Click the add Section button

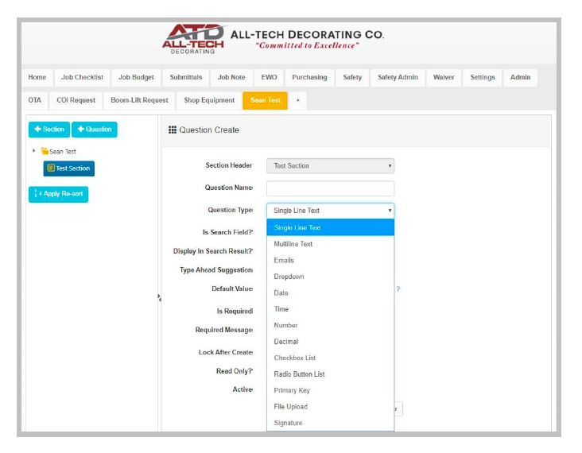click(x=49, y=130)
